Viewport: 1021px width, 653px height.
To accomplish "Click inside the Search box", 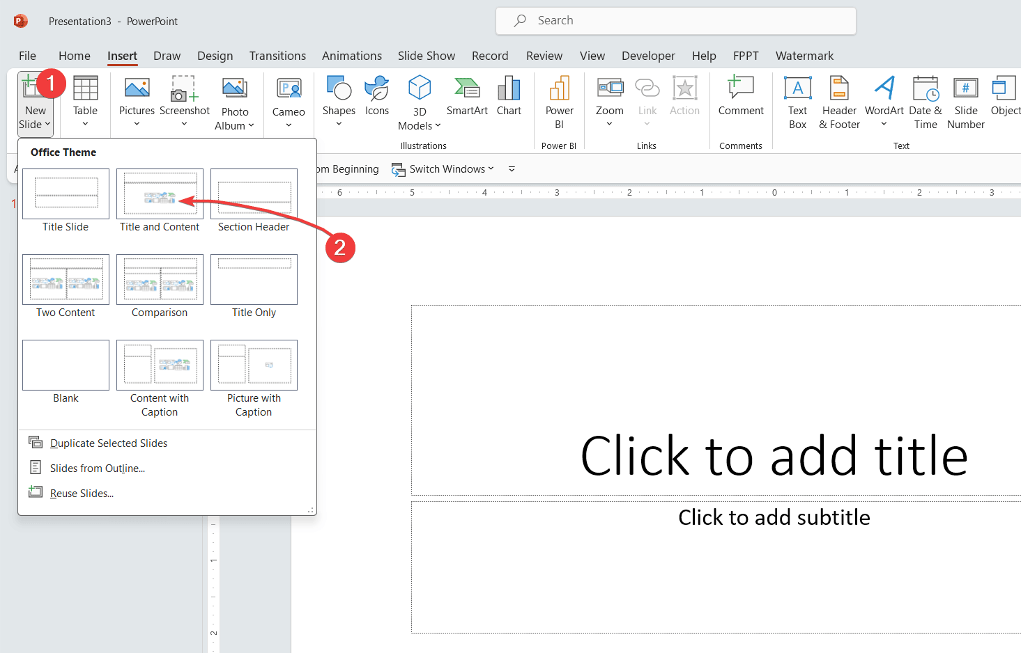I will 676,20.
